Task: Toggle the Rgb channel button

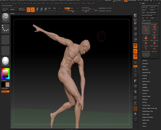Action: (x=55, y=8)
